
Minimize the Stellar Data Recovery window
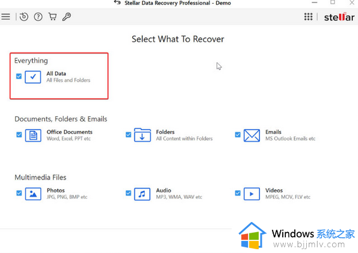click(314, 3)
